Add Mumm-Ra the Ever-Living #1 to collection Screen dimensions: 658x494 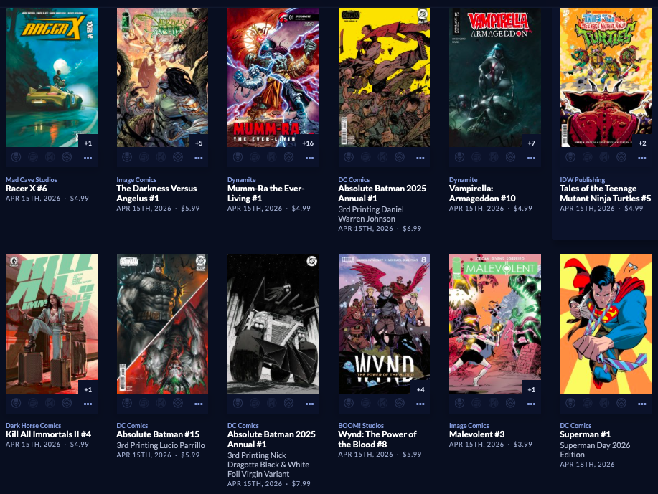(255, 157)
